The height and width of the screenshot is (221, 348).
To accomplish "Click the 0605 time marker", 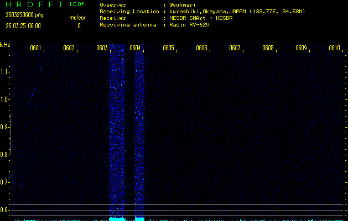I will point(168,48).
